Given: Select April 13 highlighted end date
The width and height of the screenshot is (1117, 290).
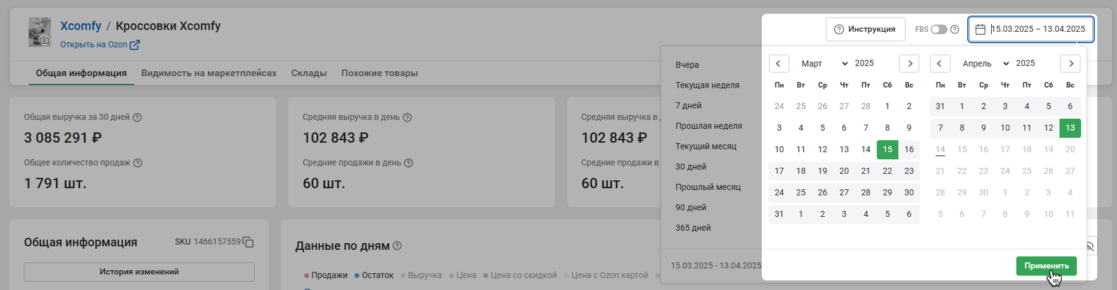Looking at the screenshot, I should 1070,128.
